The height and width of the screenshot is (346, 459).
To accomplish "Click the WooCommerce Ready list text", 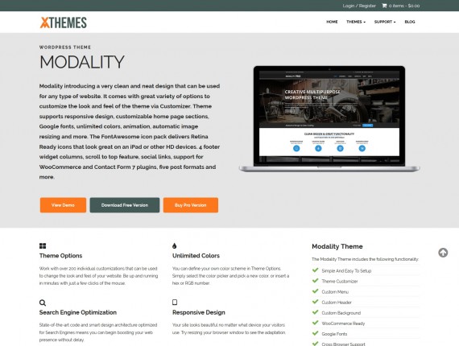I will tap(343, 323).
